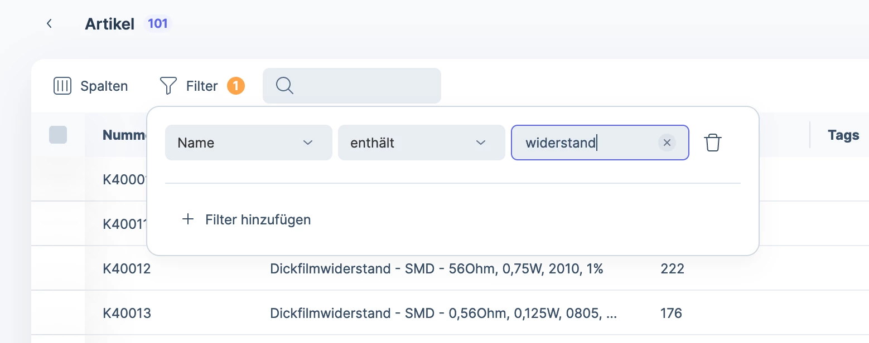Expand the Name dropdown chevron arrow
This screenshot has height=343, width=869.
(307, 143)
